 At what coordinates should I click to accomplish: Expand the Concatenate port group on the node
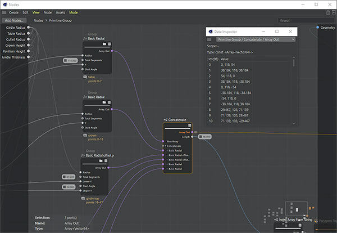tap(165, 146)
